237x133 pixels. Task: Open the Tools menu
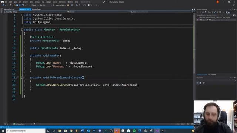point(55,2)
